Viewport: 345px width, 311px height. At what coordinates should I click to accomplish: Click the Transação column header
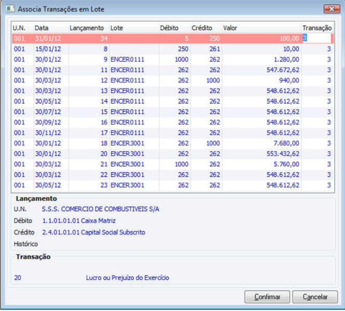317,28
